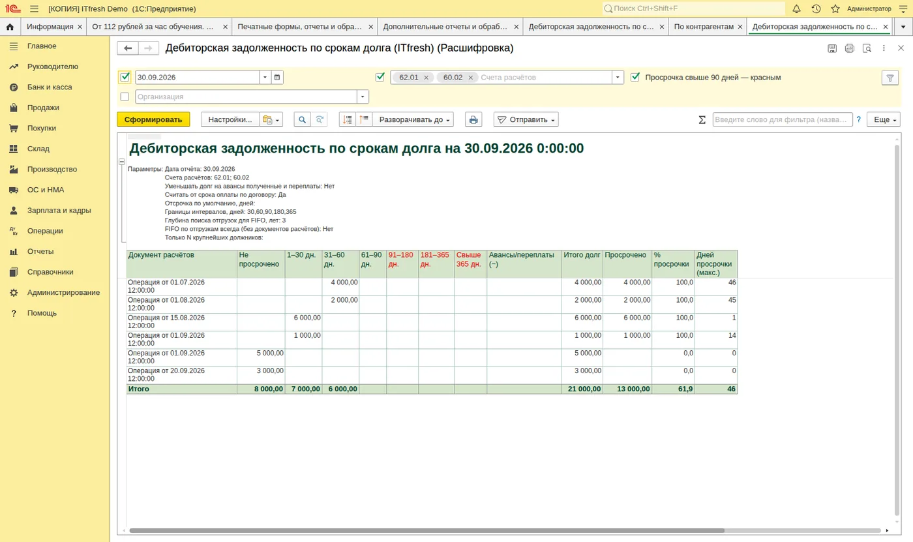
Task: Open the Организация dropdown arrow
Action: pyautogui.click(x=363, y=97)
